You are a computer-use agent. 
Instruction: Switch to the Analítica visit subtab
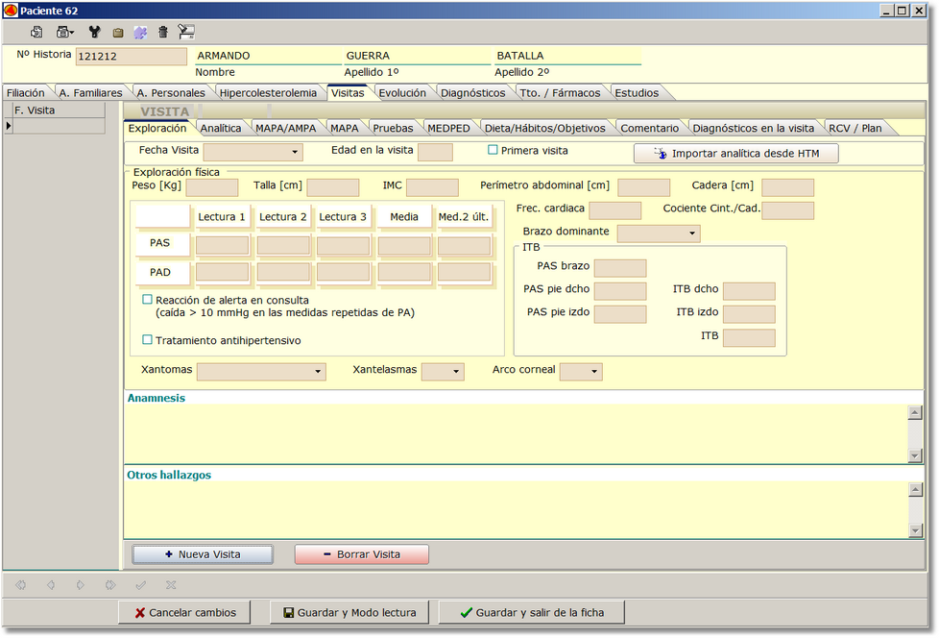(x=221, y=128)
